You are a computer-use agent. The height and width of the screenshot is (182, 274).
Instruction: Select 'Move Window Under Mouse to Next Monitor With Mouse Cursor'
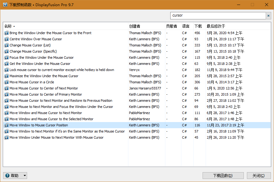[x=56, y=137]
